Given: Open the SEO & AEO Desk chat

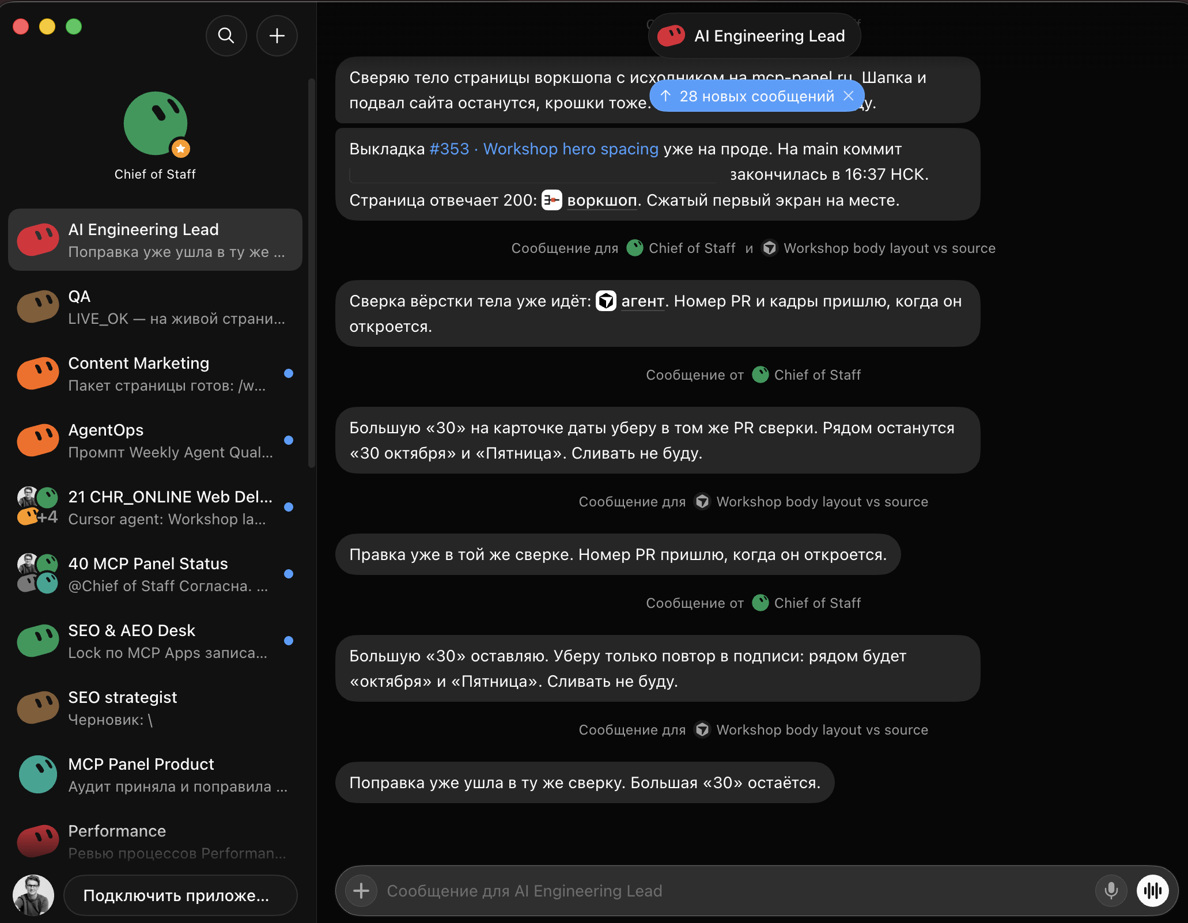Looking at the screenshot, I should (155, 641).
